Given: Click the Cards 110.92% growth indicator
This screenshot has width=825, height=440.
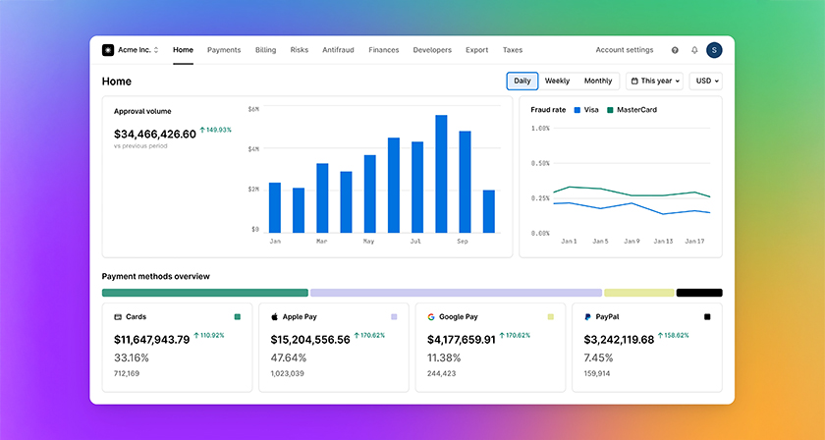Looking at the screenshot, I should (209, 335).
